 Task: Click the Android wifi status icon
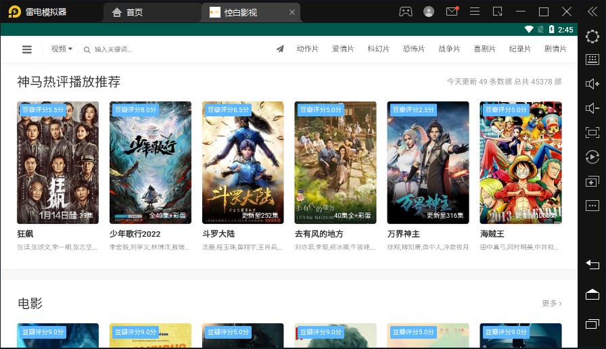(529, 29)
